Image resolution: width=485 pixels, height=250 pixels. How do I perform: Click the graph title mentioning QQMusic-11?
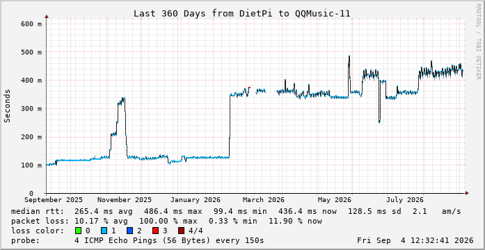click(x=242, y=14)
